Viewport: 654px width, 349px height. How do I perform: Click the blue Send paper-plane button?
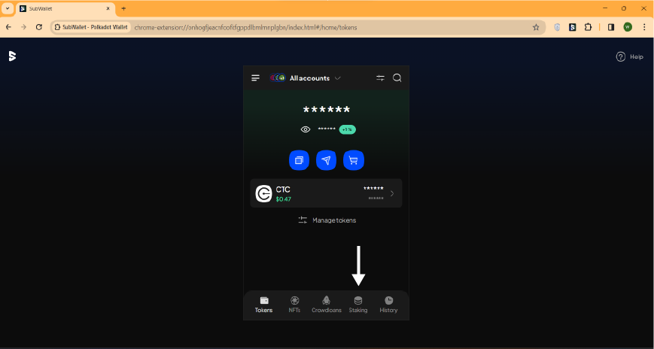(x=326, y=160)
